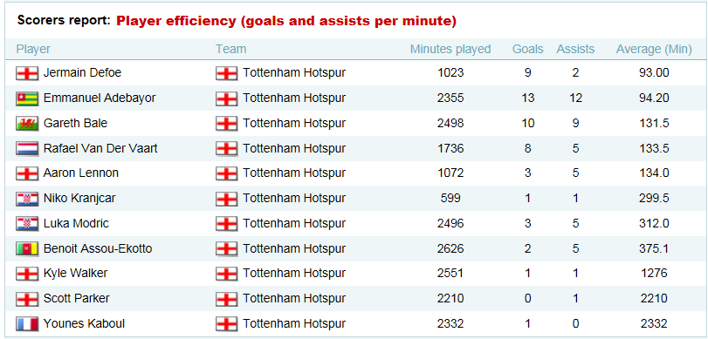Open Jermain Defoe's player page
The width and height of the screenshot is (708, 339).
pyautogui.click(x=82, y=72)
